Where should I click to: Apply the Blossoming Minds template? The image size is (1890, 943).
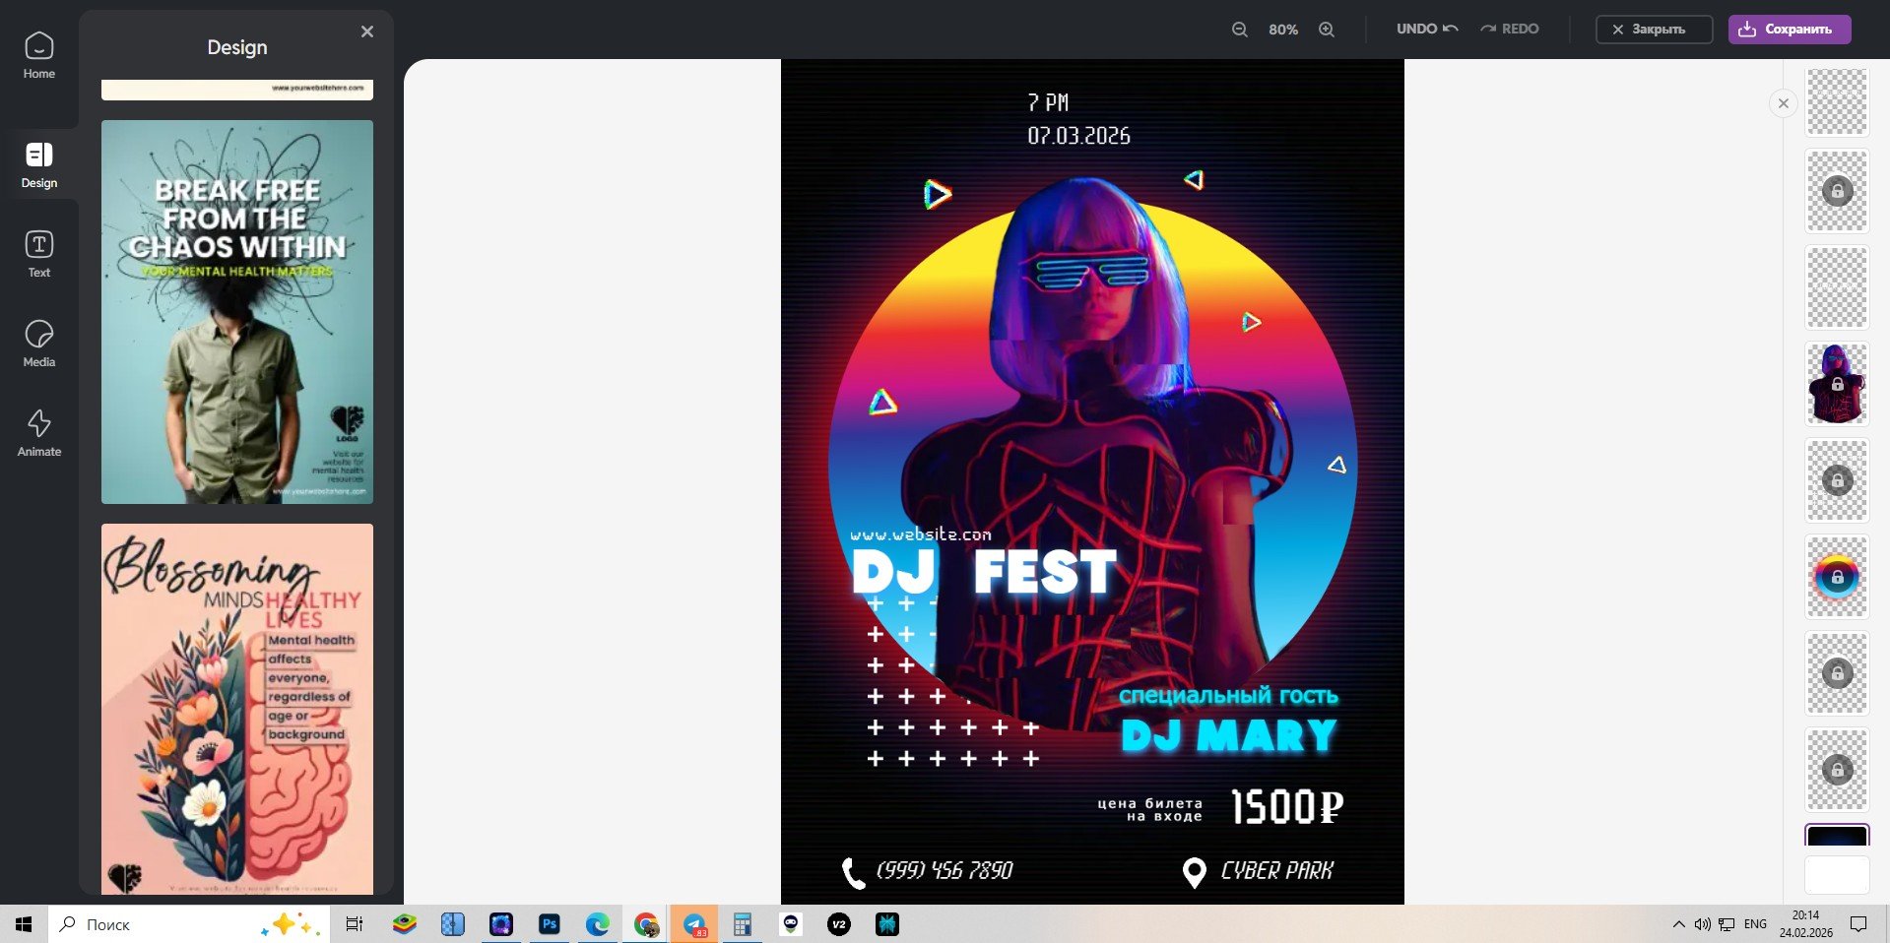click(x=237, y=709)
